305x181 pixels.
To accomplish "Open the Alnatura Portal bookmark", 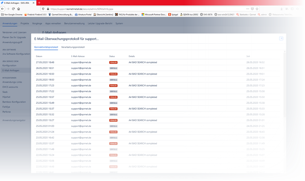I will 83,15.
